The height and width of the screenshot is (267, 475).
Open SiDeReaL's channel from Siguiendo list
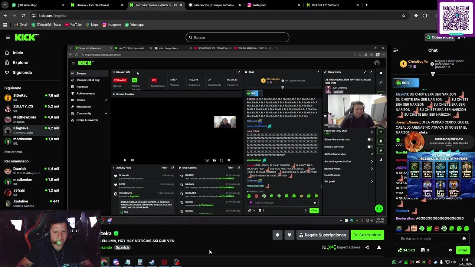click(32, 98)
